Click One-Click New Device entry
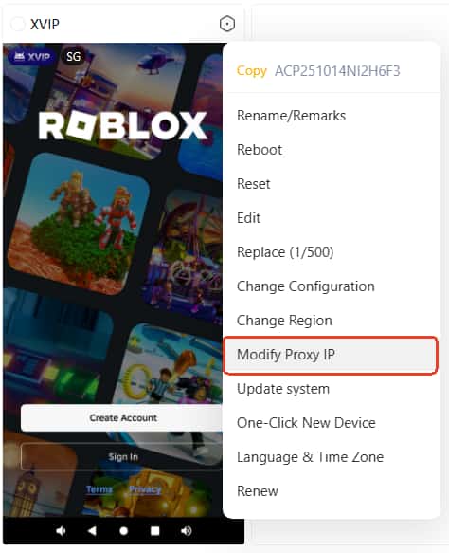 (306, 423)
